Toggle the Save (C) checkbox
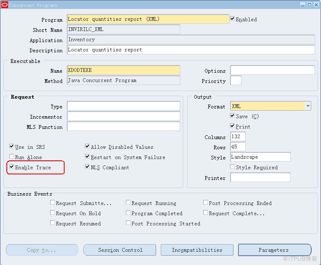 233,116
